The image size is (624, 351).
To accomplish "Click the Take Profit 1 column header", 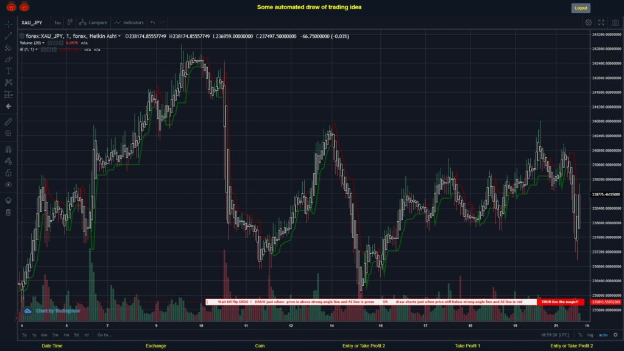I will (x=467, y=346).
